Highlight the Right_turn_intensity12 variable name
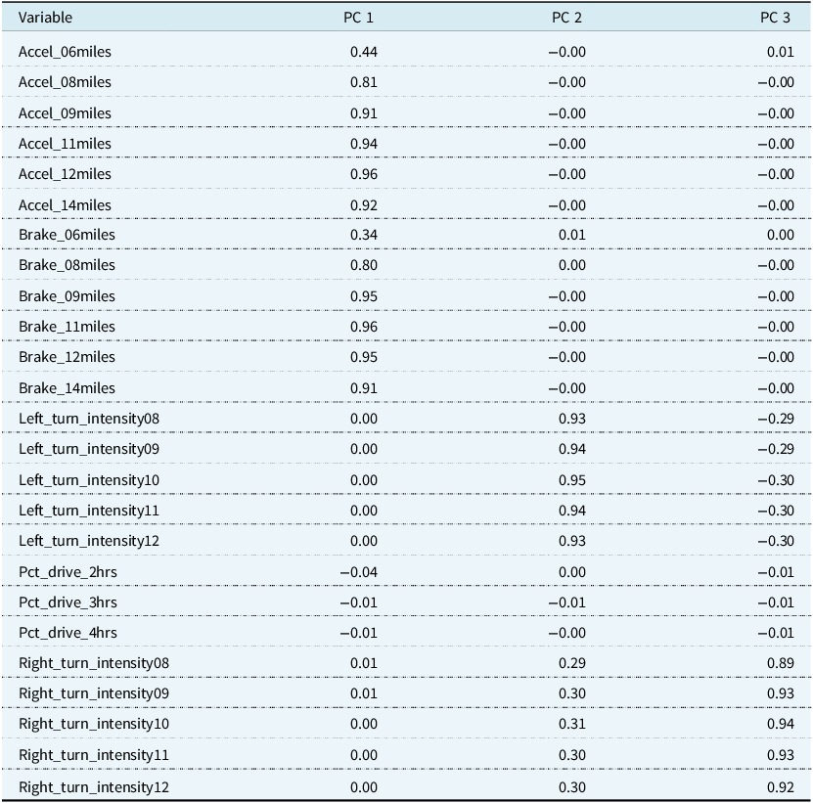The height and width of the screenshot is (803, 813). [94, 787]
